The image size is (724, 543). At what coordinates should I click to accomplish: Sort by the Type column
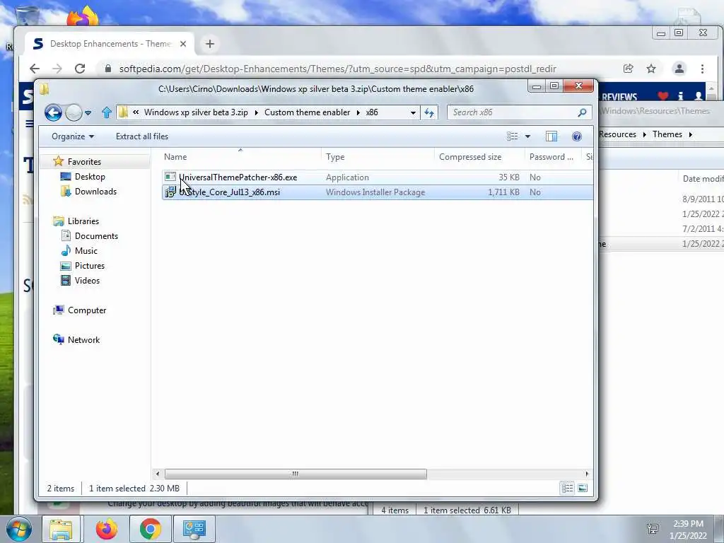(x=378, y=156)
